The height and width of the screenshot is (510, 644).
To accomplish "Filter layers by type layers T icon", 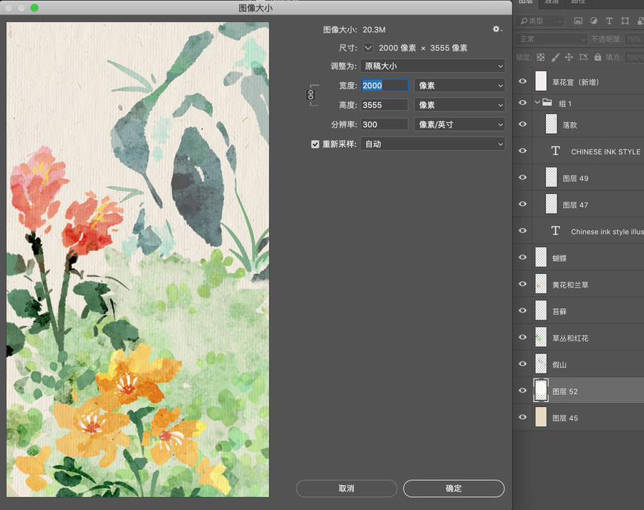I will point(609,21).
